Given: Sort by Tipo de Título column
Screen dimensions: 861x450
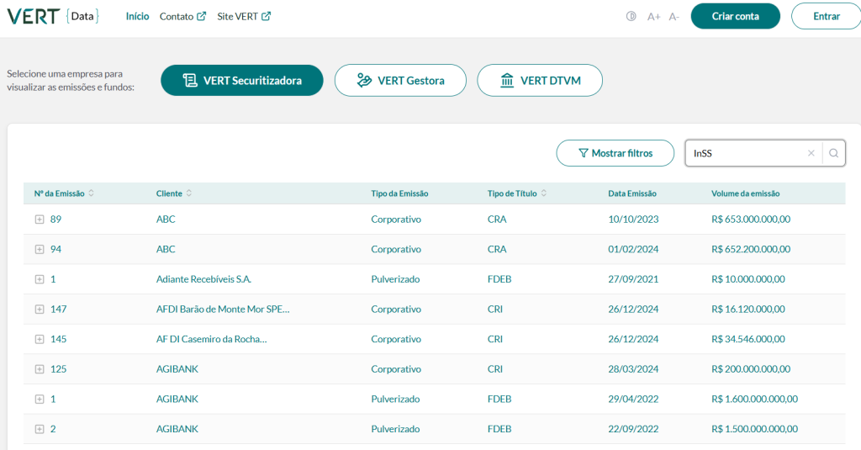Looking at the screenshot, I should pyautogui.click(x=544, y=193).
